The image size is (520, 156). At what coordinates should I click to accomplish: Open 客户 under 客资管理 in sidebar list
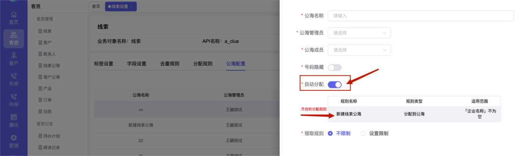pyautogui.click(x=45, y=43)
